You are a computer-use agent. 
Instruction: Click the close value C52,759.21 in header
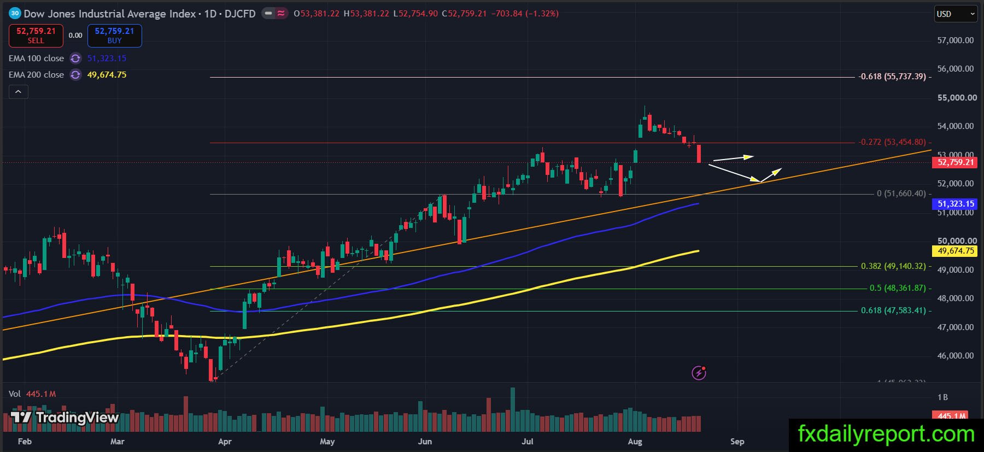(464, 14)
